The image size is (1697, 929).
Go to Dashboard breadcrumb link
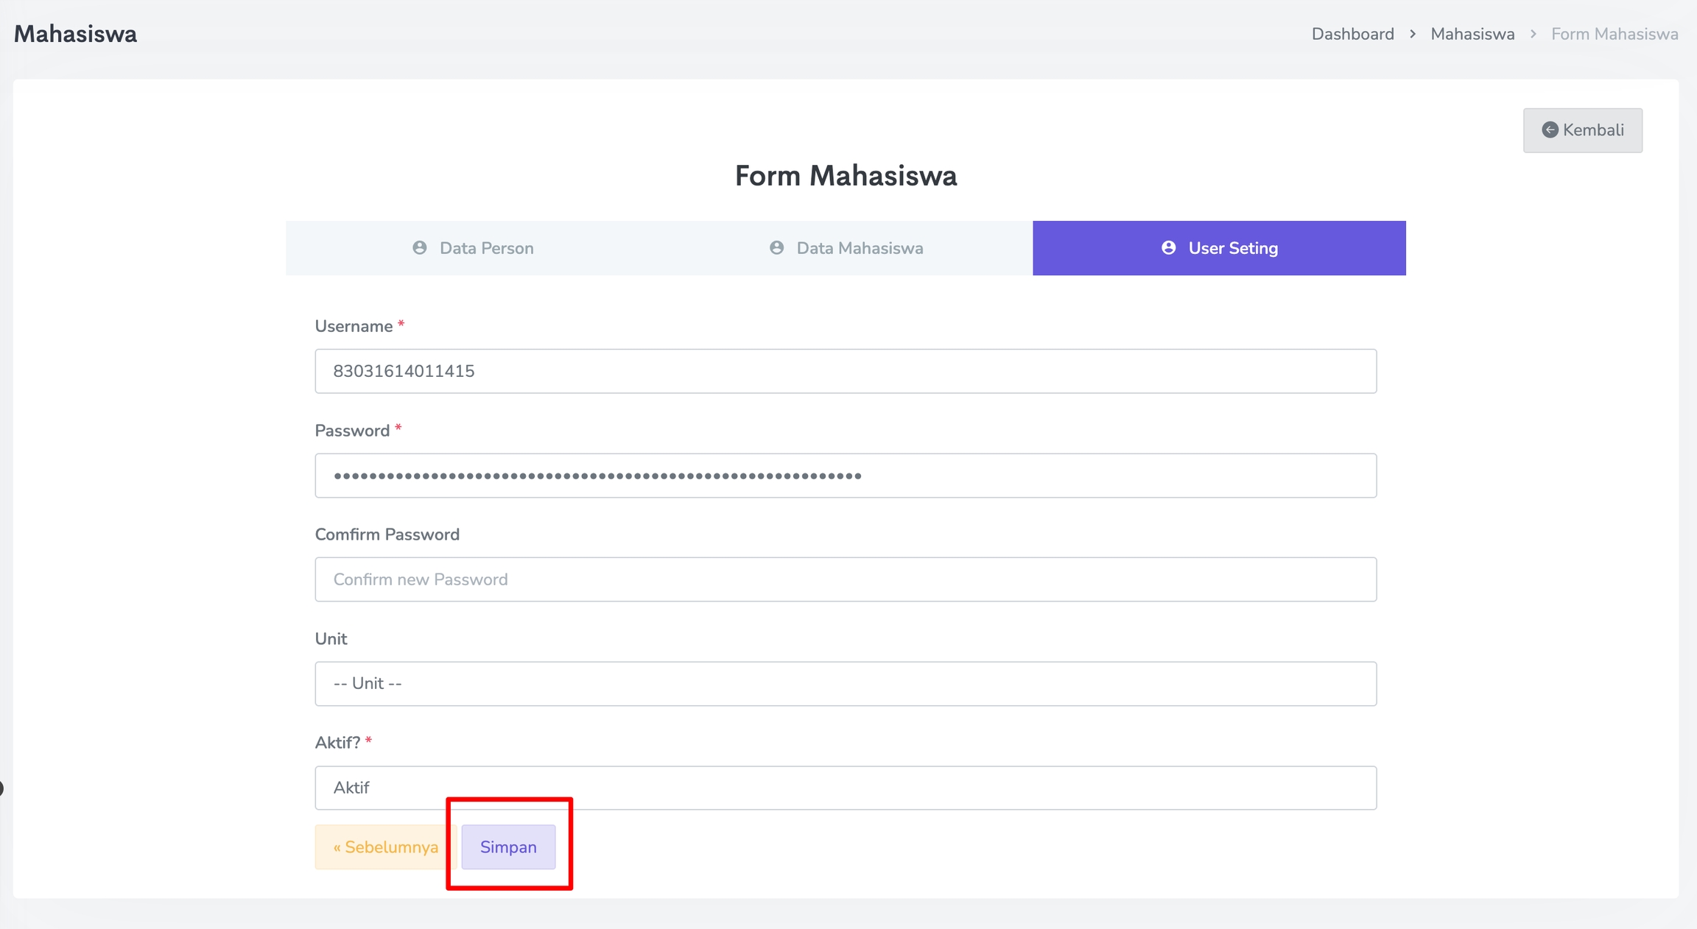pos(1352,35)
